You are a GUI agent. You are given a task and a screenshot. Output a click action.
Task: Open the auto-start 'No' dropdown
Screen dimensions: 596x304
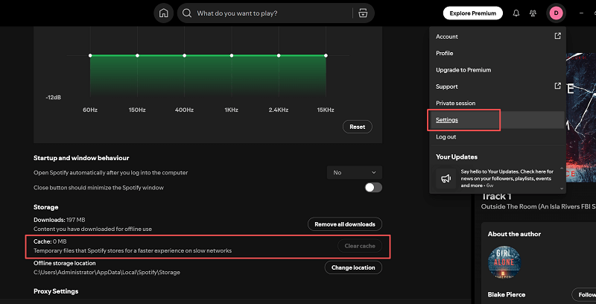(355, 173)
